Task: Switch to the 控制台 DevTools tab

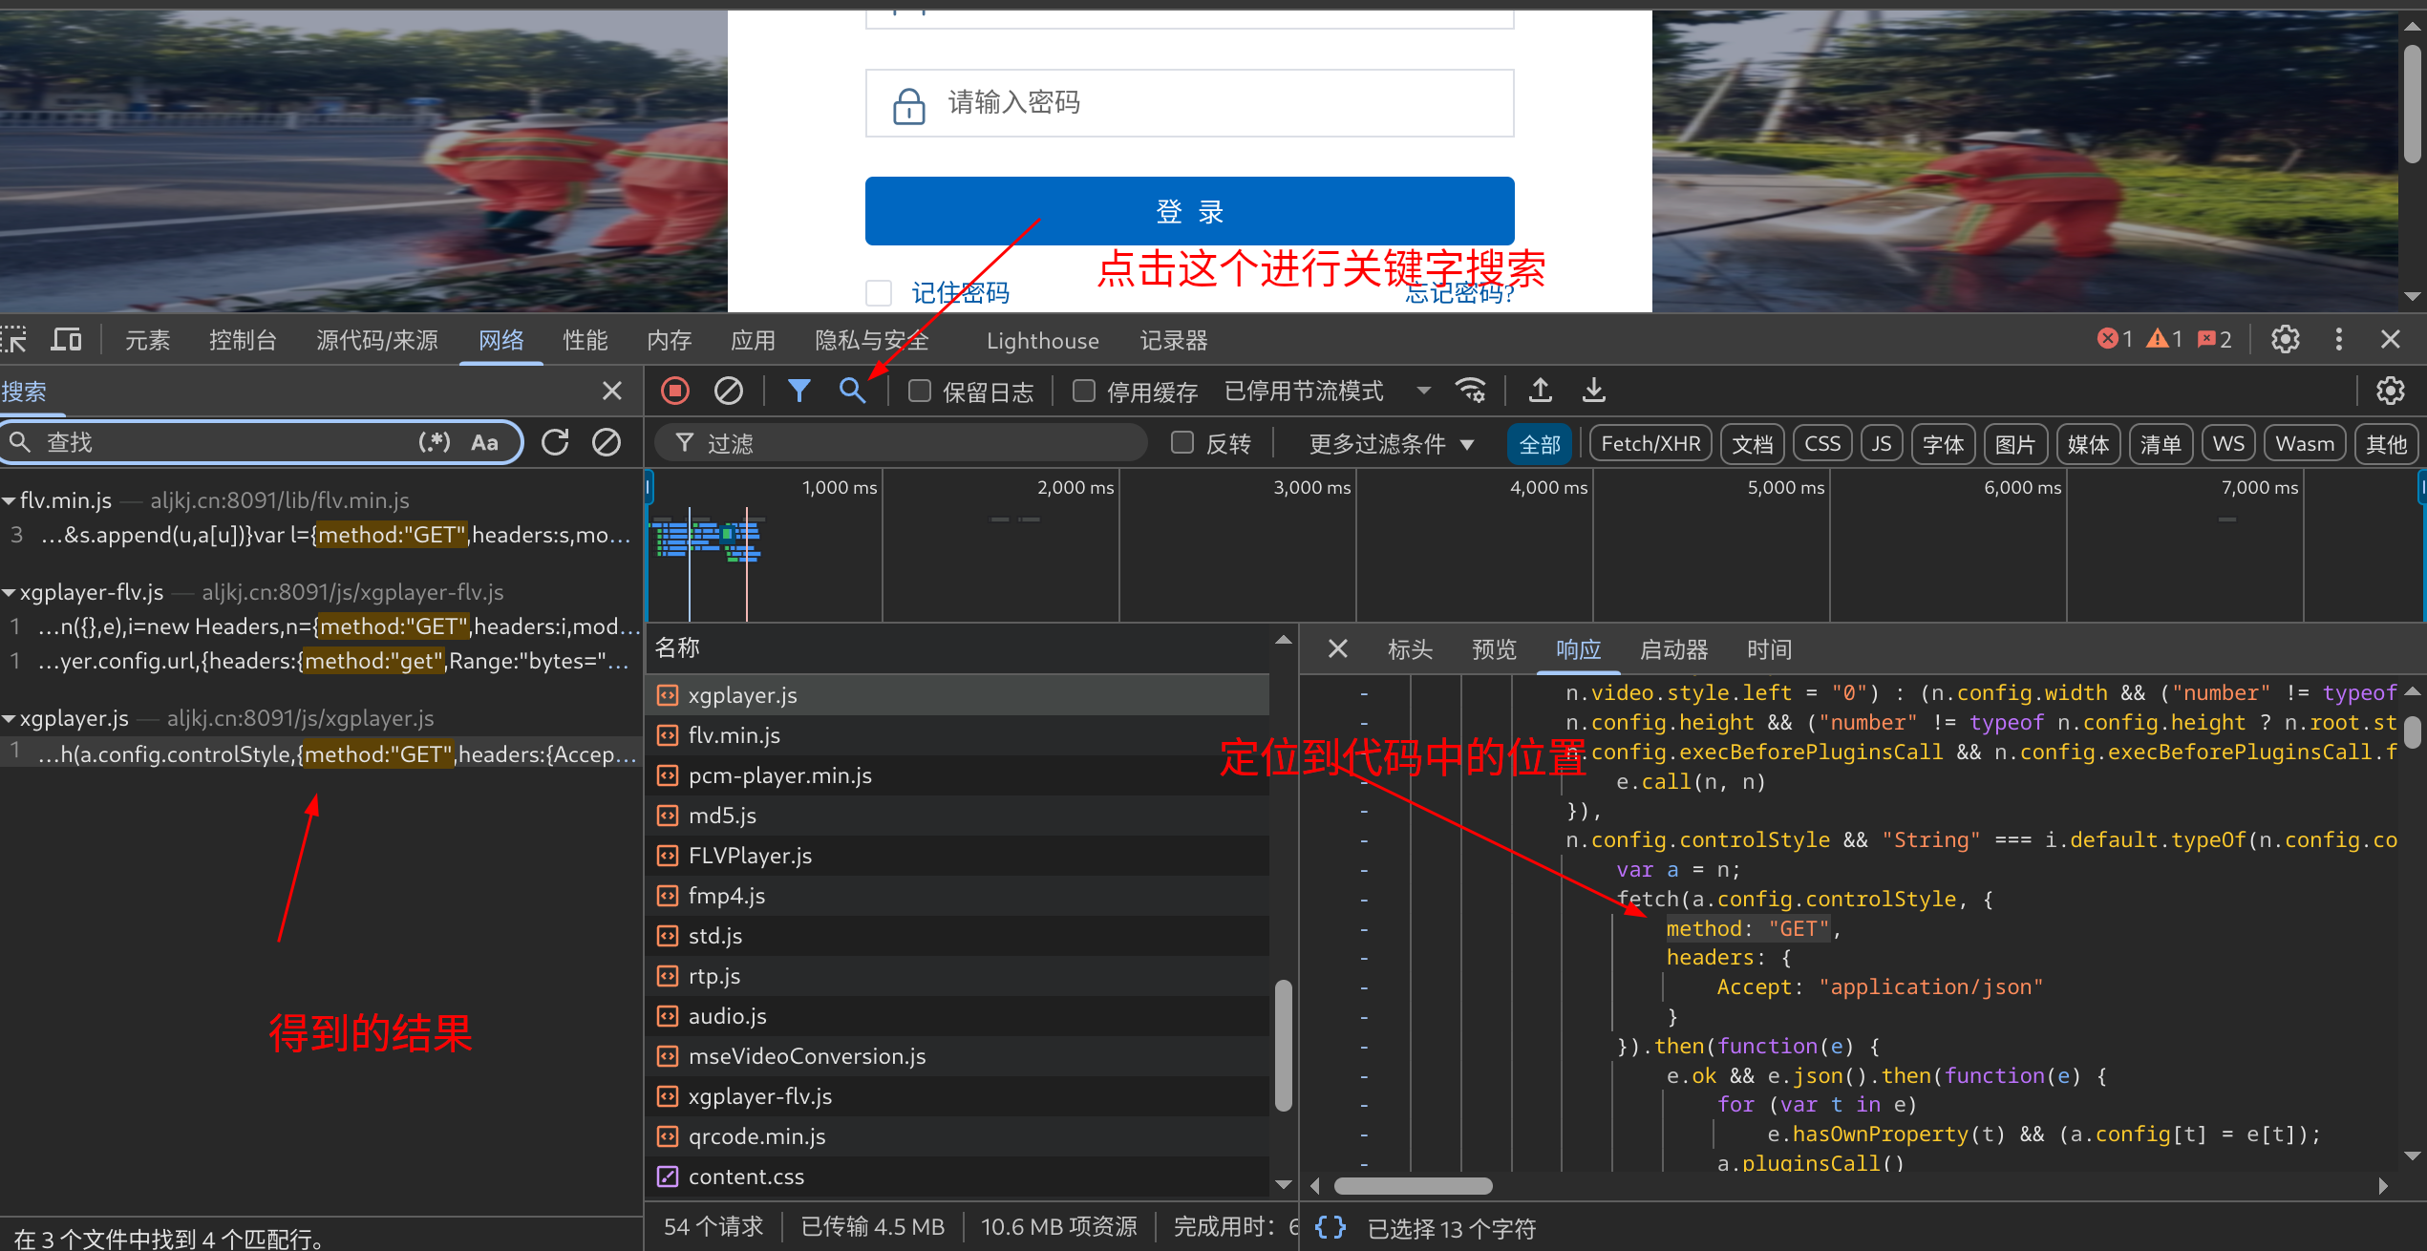Action: pos(243,341)
